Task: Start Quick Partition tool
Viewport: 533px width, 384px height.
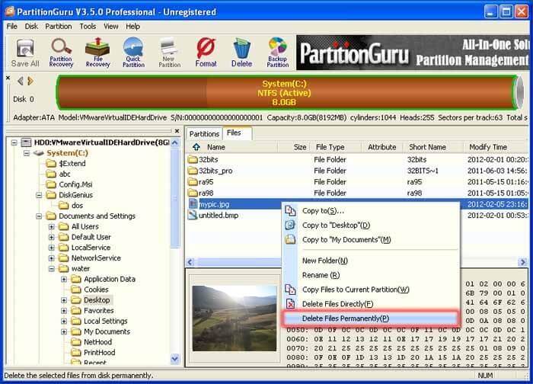Action: point(133,53)
